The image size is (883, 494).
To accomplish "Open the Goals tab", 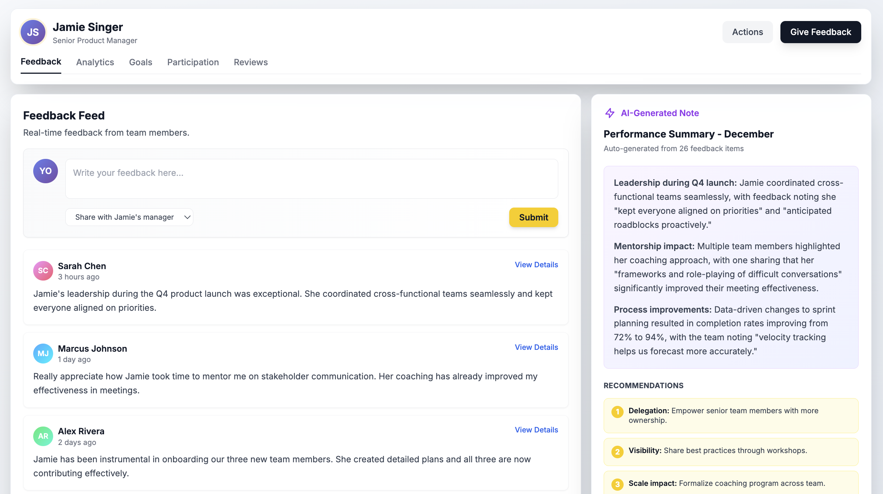I will pyautogui.click(x=141, y=62).
